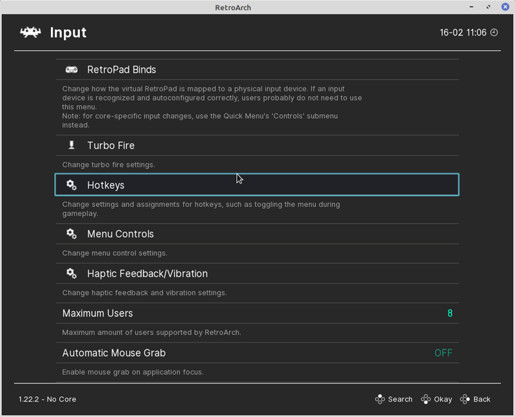The height and width of the screenshot is (417, 515).
Task: Click the RetroPad Binds description paragraph
Action: pos(212,107)
